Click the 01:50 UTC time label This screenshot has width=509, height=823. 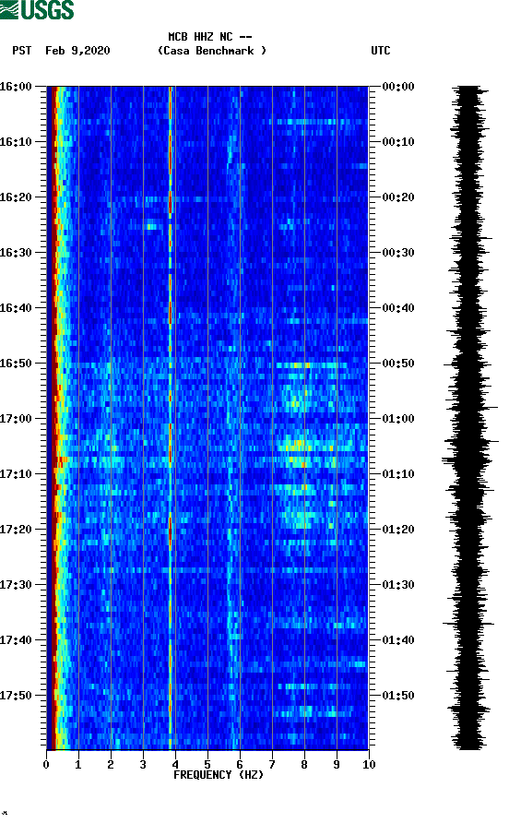tap(398, 696)
